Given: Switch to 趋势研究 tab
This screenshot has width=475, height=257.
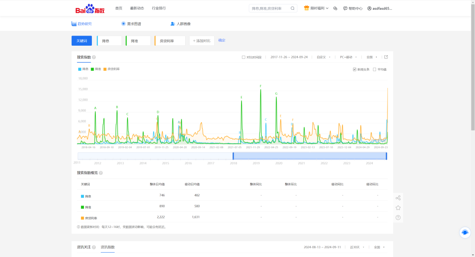Looking at the screenshot, I should coord(81,24).
